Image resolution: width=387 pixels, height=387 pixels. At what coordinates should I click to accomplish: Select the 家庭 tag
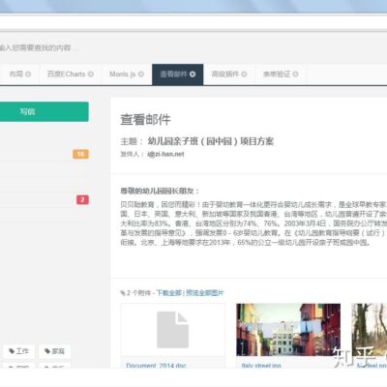(x=54, y=351)
